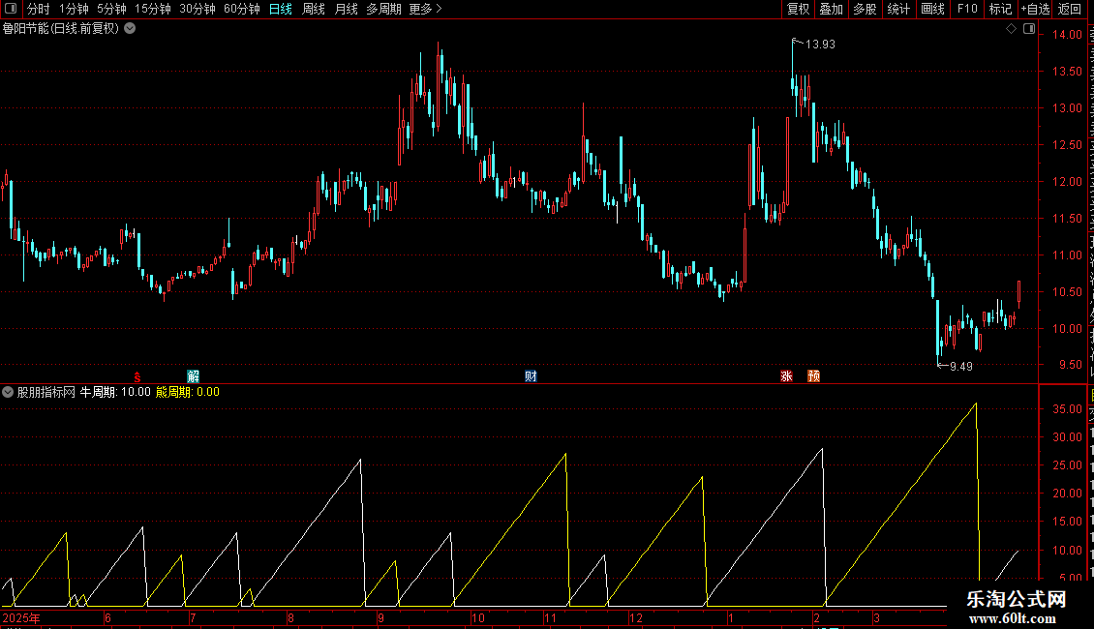Select the 月线 monthly chart tab
This screenshot has width=1094, height=629.
pyautogui.click(x=346, y=9)
